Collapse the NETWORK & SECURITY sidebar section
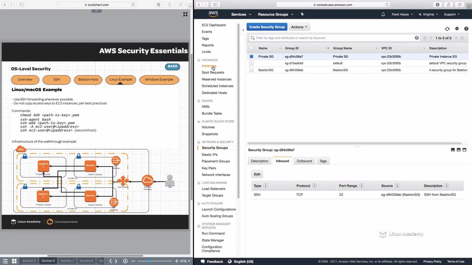Screen dimensions: 472x265 [x=199, y=142]
